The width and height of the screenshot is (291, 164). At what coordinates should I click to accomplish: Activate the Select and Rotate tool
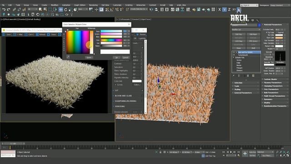coord(65,9)
